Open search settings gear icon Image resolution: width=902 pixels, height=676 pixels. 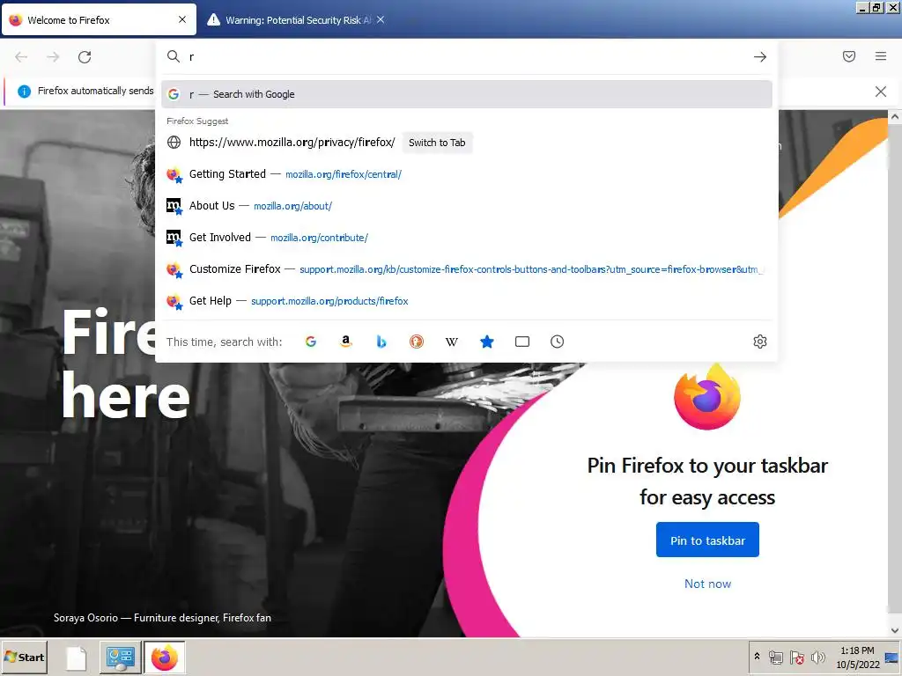point(760,342)
